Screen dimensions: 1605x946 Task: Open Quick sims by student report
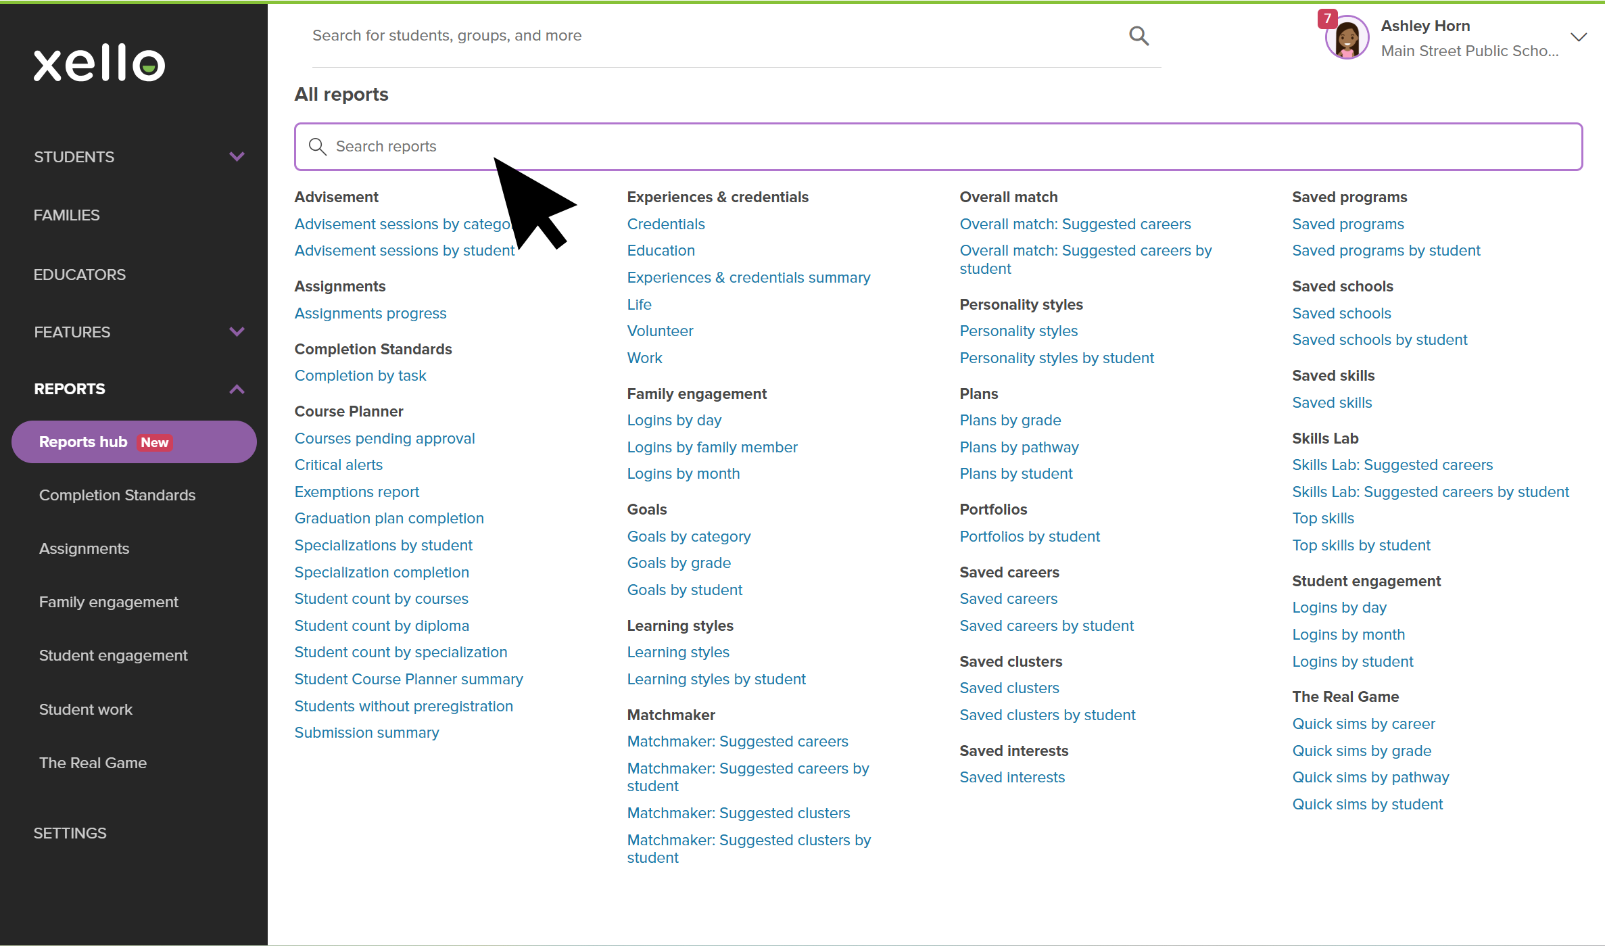1368,804
